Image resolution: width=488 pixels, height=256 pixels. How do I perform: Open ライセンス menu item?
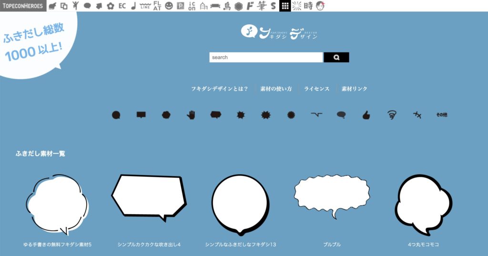click(x=316, y=89)
